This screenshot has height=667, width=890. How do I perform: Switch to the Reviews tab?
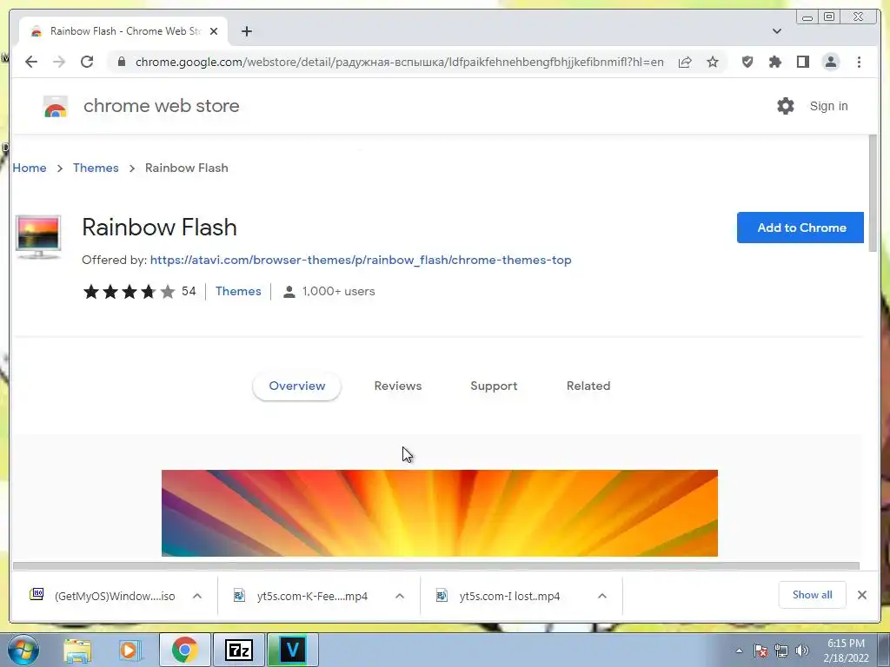pos(398,386)
